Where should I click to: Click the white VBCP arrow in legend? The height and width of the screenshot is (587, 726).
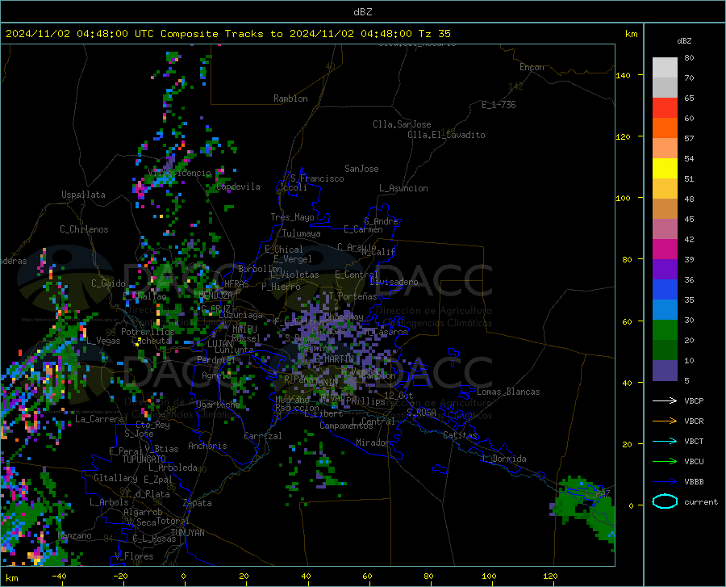pyautogui.click(x=665, y=400)
